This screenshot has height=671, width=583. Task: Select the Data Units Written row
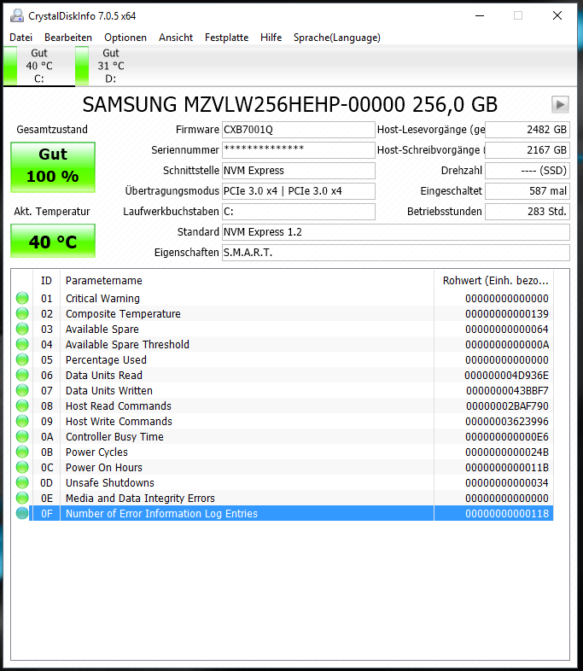point(283,391)
